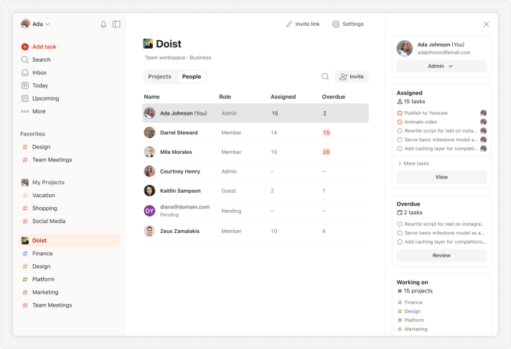
Task: Click Ada Johnson's profile photo in detail panel
Action: [405, 49]
